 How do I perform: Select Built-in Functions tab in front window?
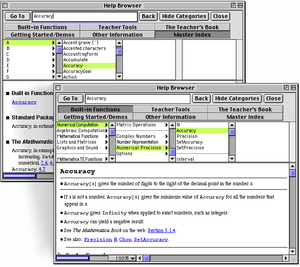[95, 109]
